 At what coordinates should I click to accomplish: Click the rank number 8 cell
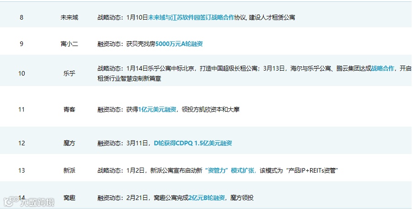(x=21, y=18)
